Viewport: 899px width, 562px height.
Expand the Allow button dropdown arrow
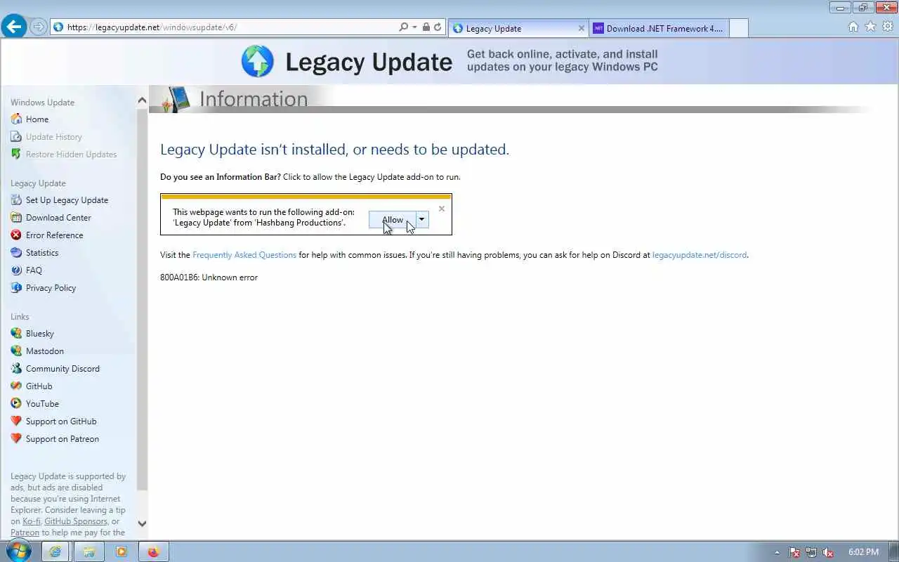(x=421, y=219)
